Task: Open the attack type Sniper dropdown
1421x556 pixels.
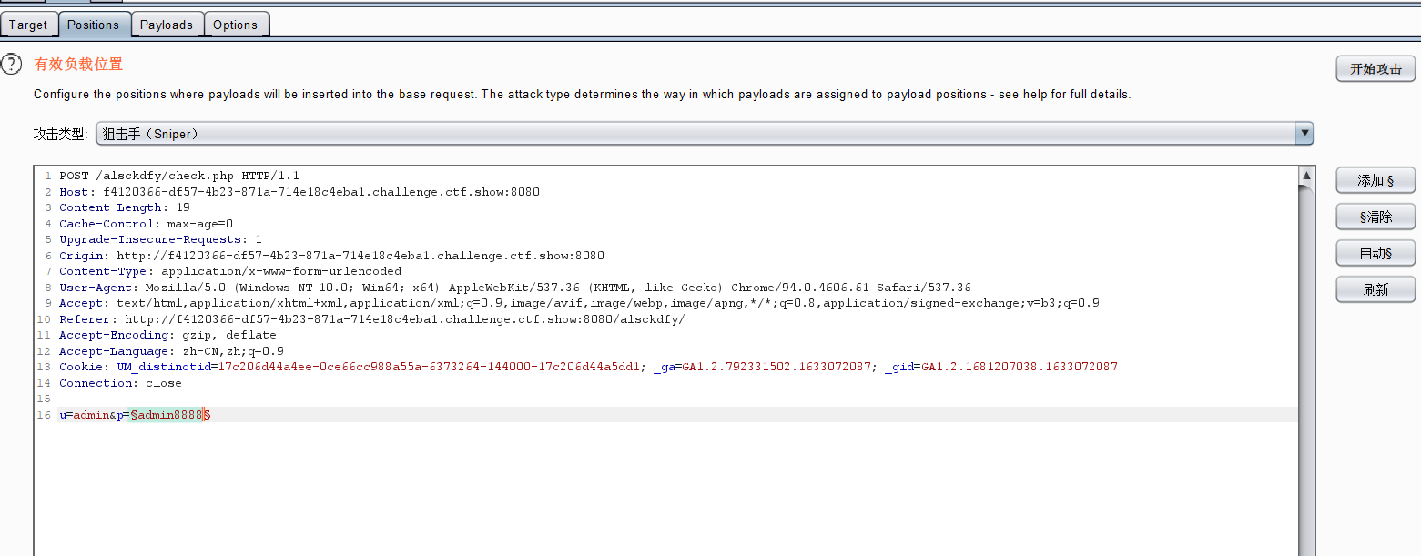Action: 705,134
